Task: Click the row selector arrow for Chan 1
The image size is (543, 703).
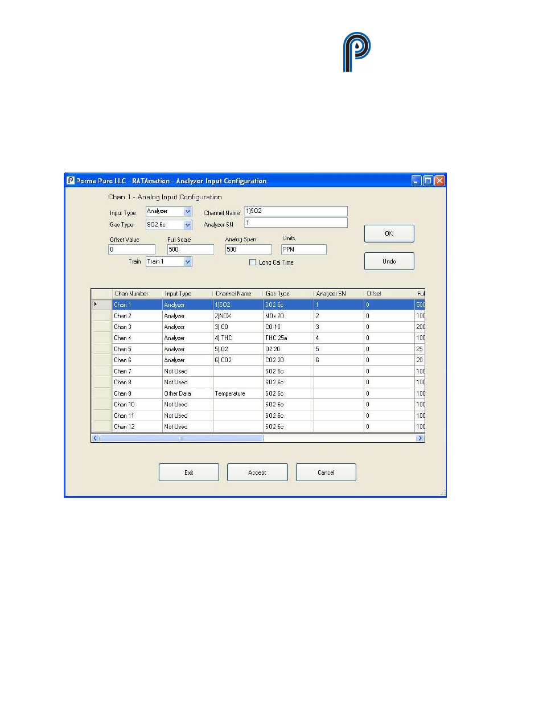Action: (102, 305)
